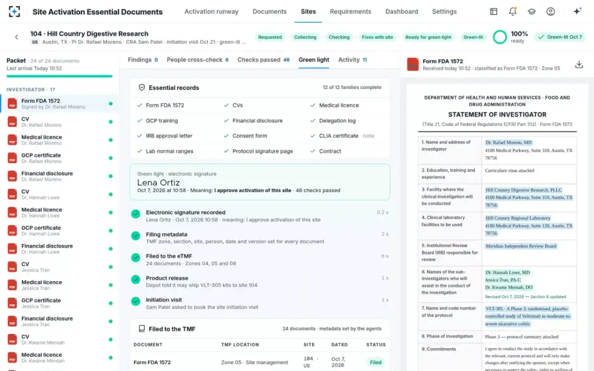The image size is (594, 371).
Task: Click the app logo icon
Action: (x=14, y=11)
